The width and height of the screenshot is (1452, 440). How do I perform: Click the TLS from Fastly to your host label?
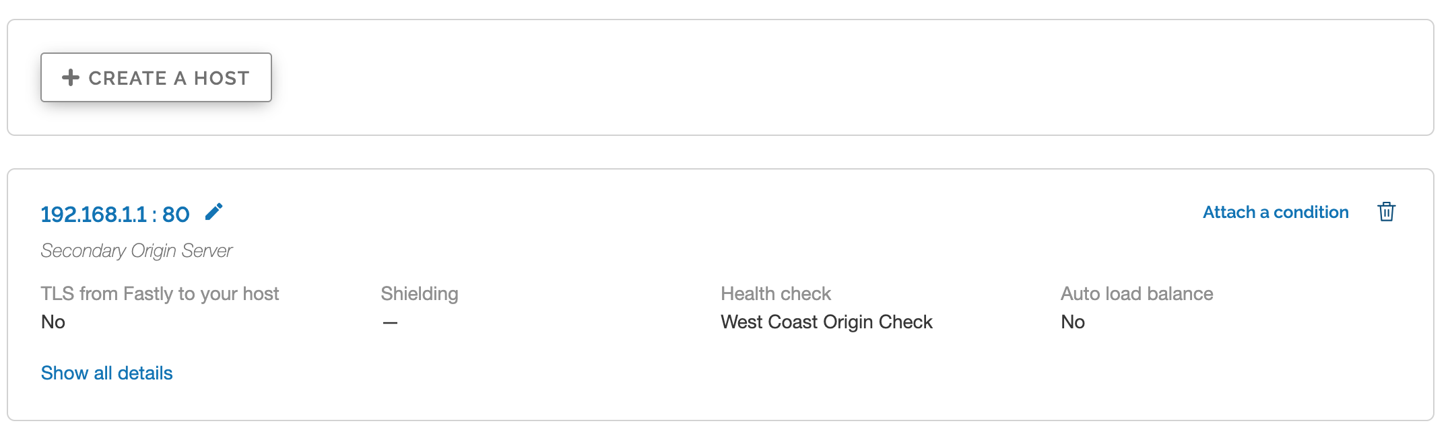[160, 293]
